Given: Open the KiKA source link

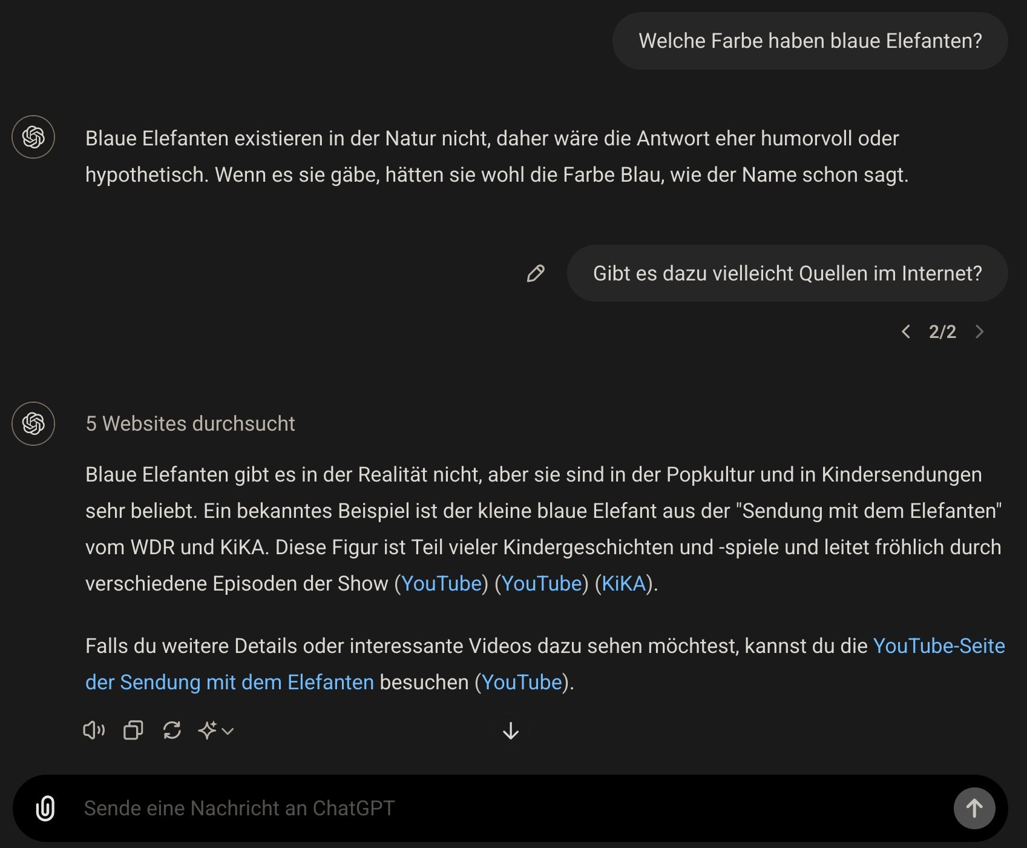Looking at the screenshot, I should (623, 584).
